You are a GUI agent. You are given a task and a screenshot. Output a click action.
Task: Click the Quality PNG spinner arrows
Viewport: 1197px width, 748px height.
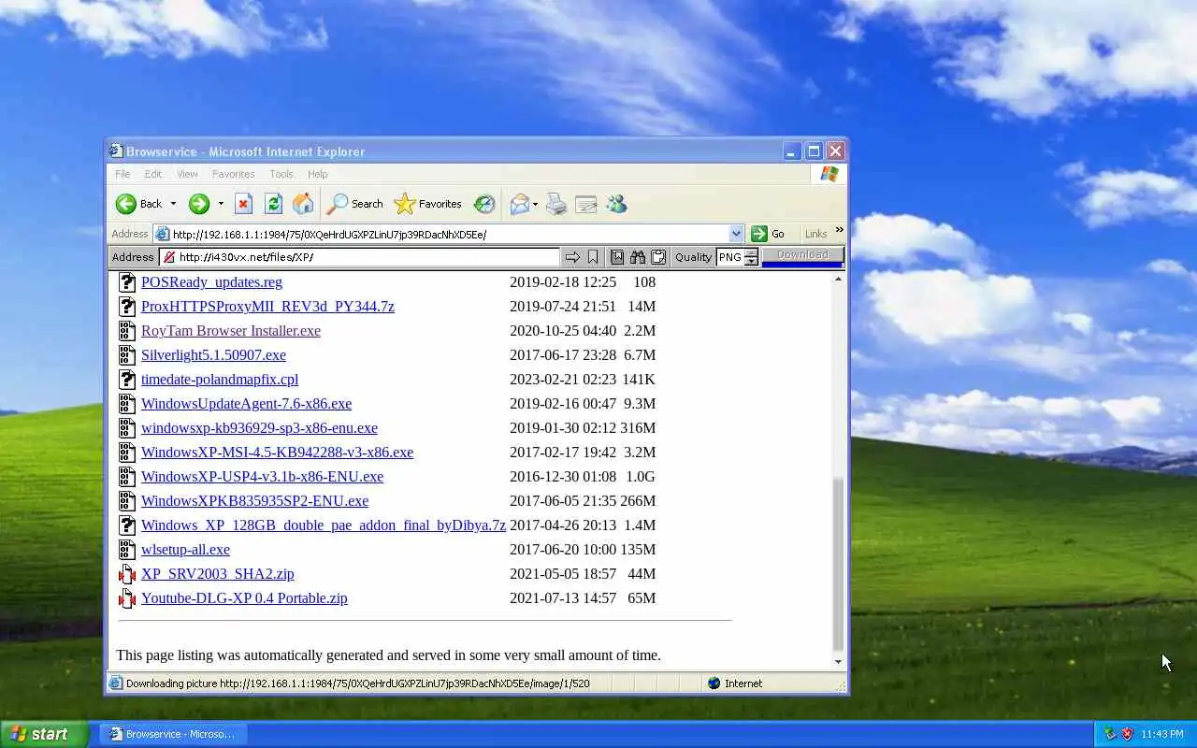(x=751, y=257)
